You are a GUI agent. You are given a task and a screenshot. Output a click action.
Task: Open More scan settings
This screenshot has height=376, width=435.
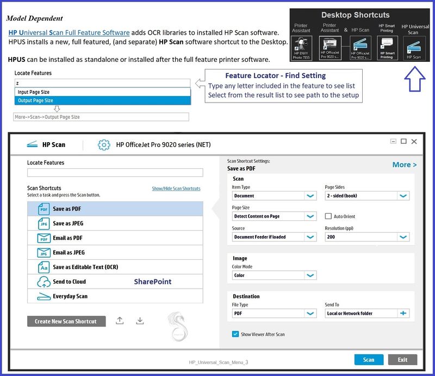[x=405, y=165]
